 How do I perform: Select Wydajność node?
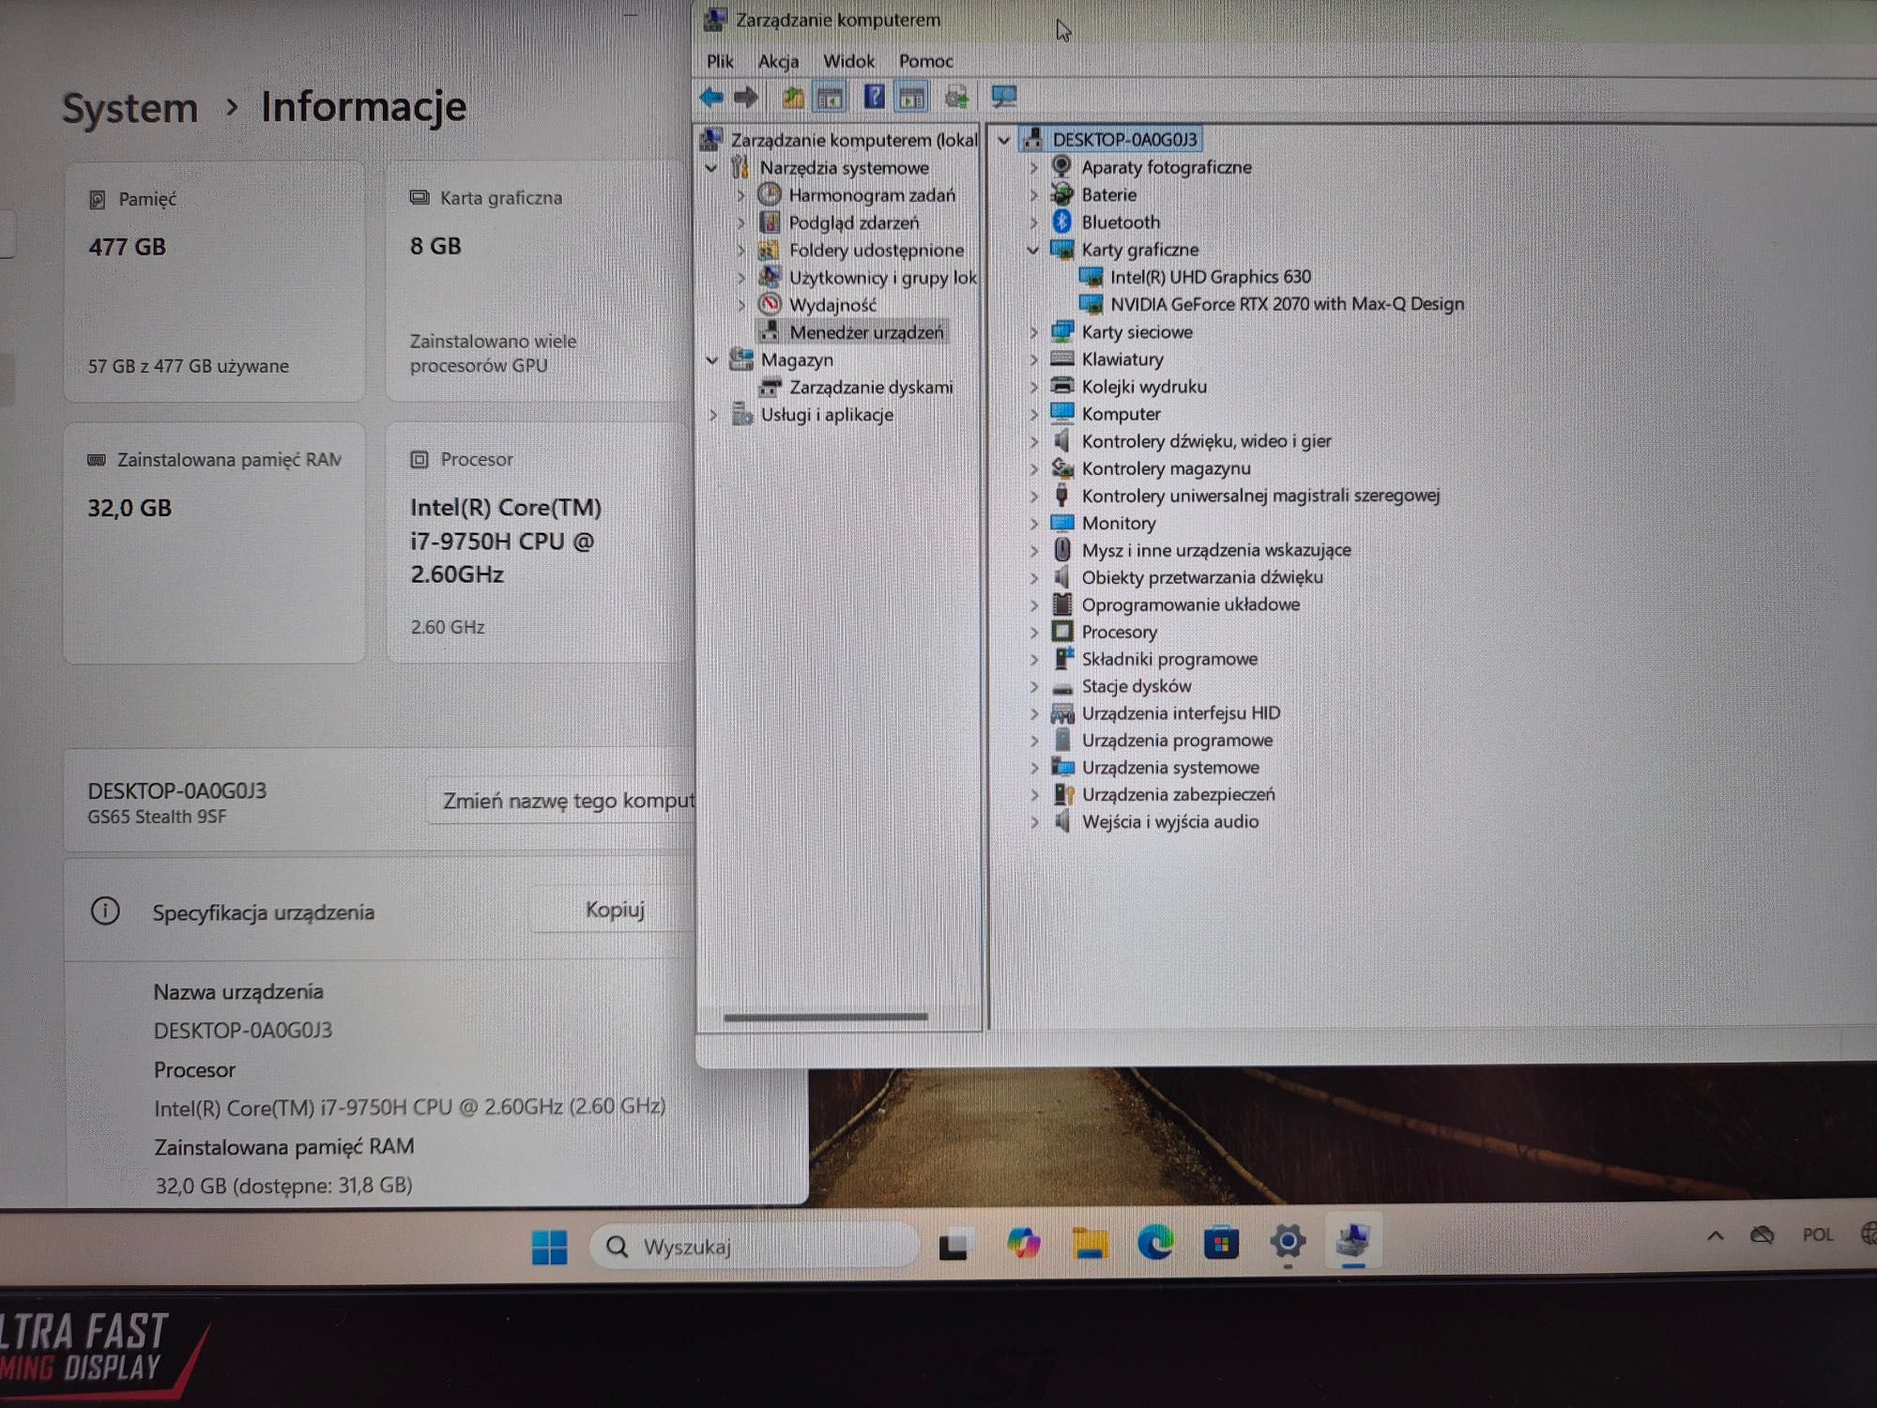tap(832, 305)
